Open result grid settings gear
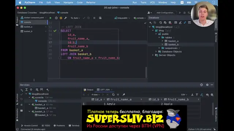234x131 pixels. tap(212, 95)
